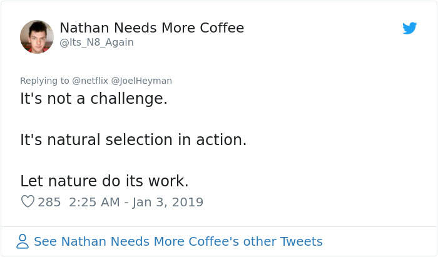Open the @netflix mention
Viewport: 438px width, 257px height.
(90, 81)
